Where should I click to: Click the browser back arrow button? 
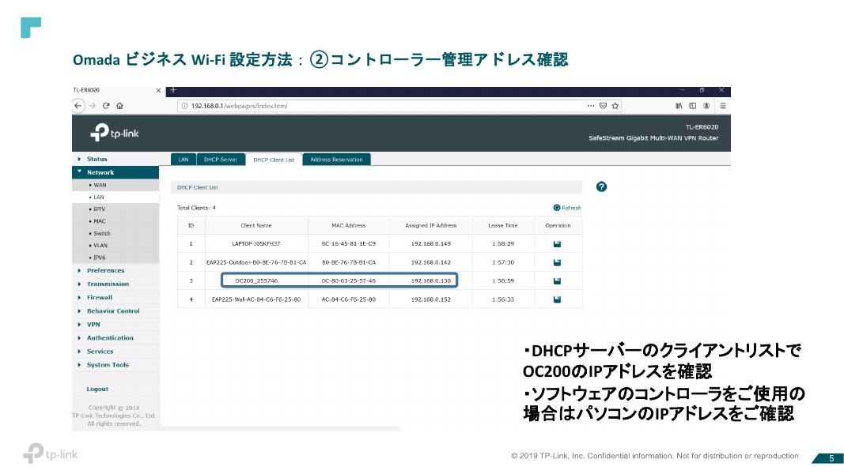(x=79, y=106)
